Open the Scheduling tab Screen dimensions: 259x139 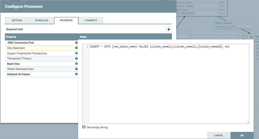(41, 20)
